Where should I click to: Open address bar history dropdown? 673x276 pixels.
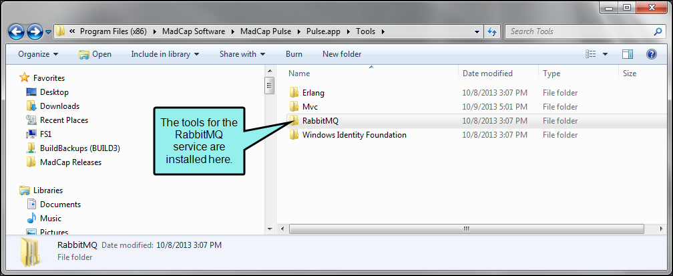point(477,32)
